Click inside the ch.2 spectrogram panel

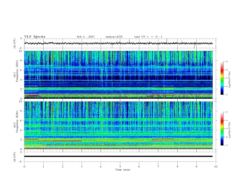(118, 125)
